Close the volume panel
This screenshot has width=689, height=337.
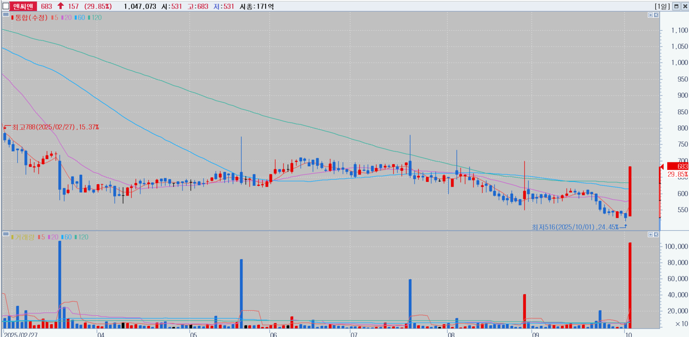tap(656, 234)
